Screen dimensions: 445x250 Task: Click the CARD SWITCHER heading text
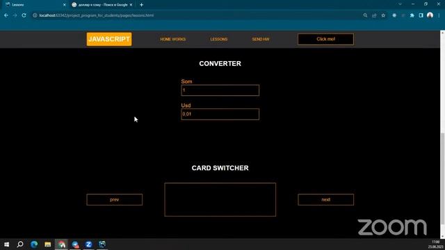(220, 168)
